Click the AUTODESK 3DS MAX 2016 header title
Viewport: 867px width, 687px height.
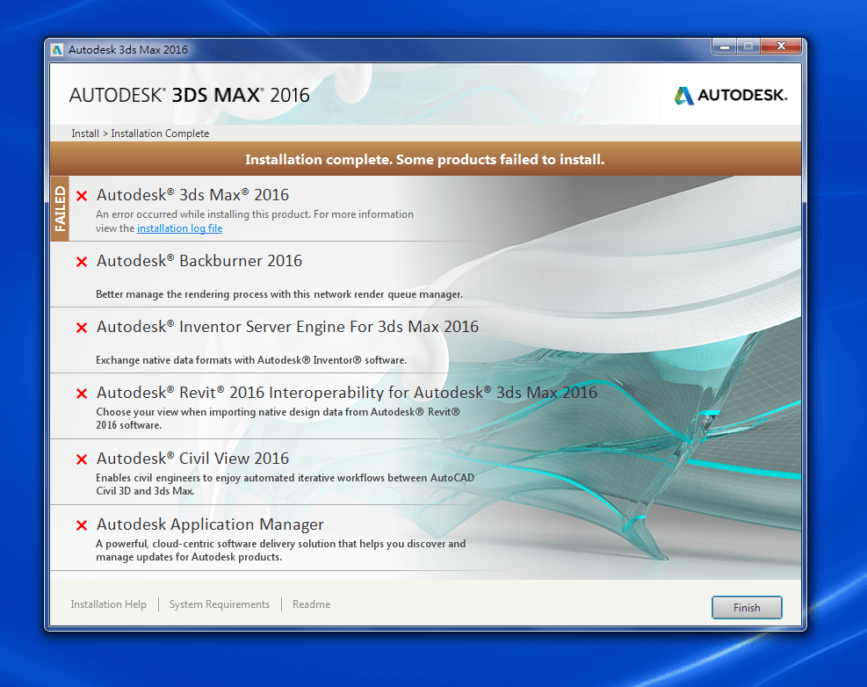(x=189, y=95)
